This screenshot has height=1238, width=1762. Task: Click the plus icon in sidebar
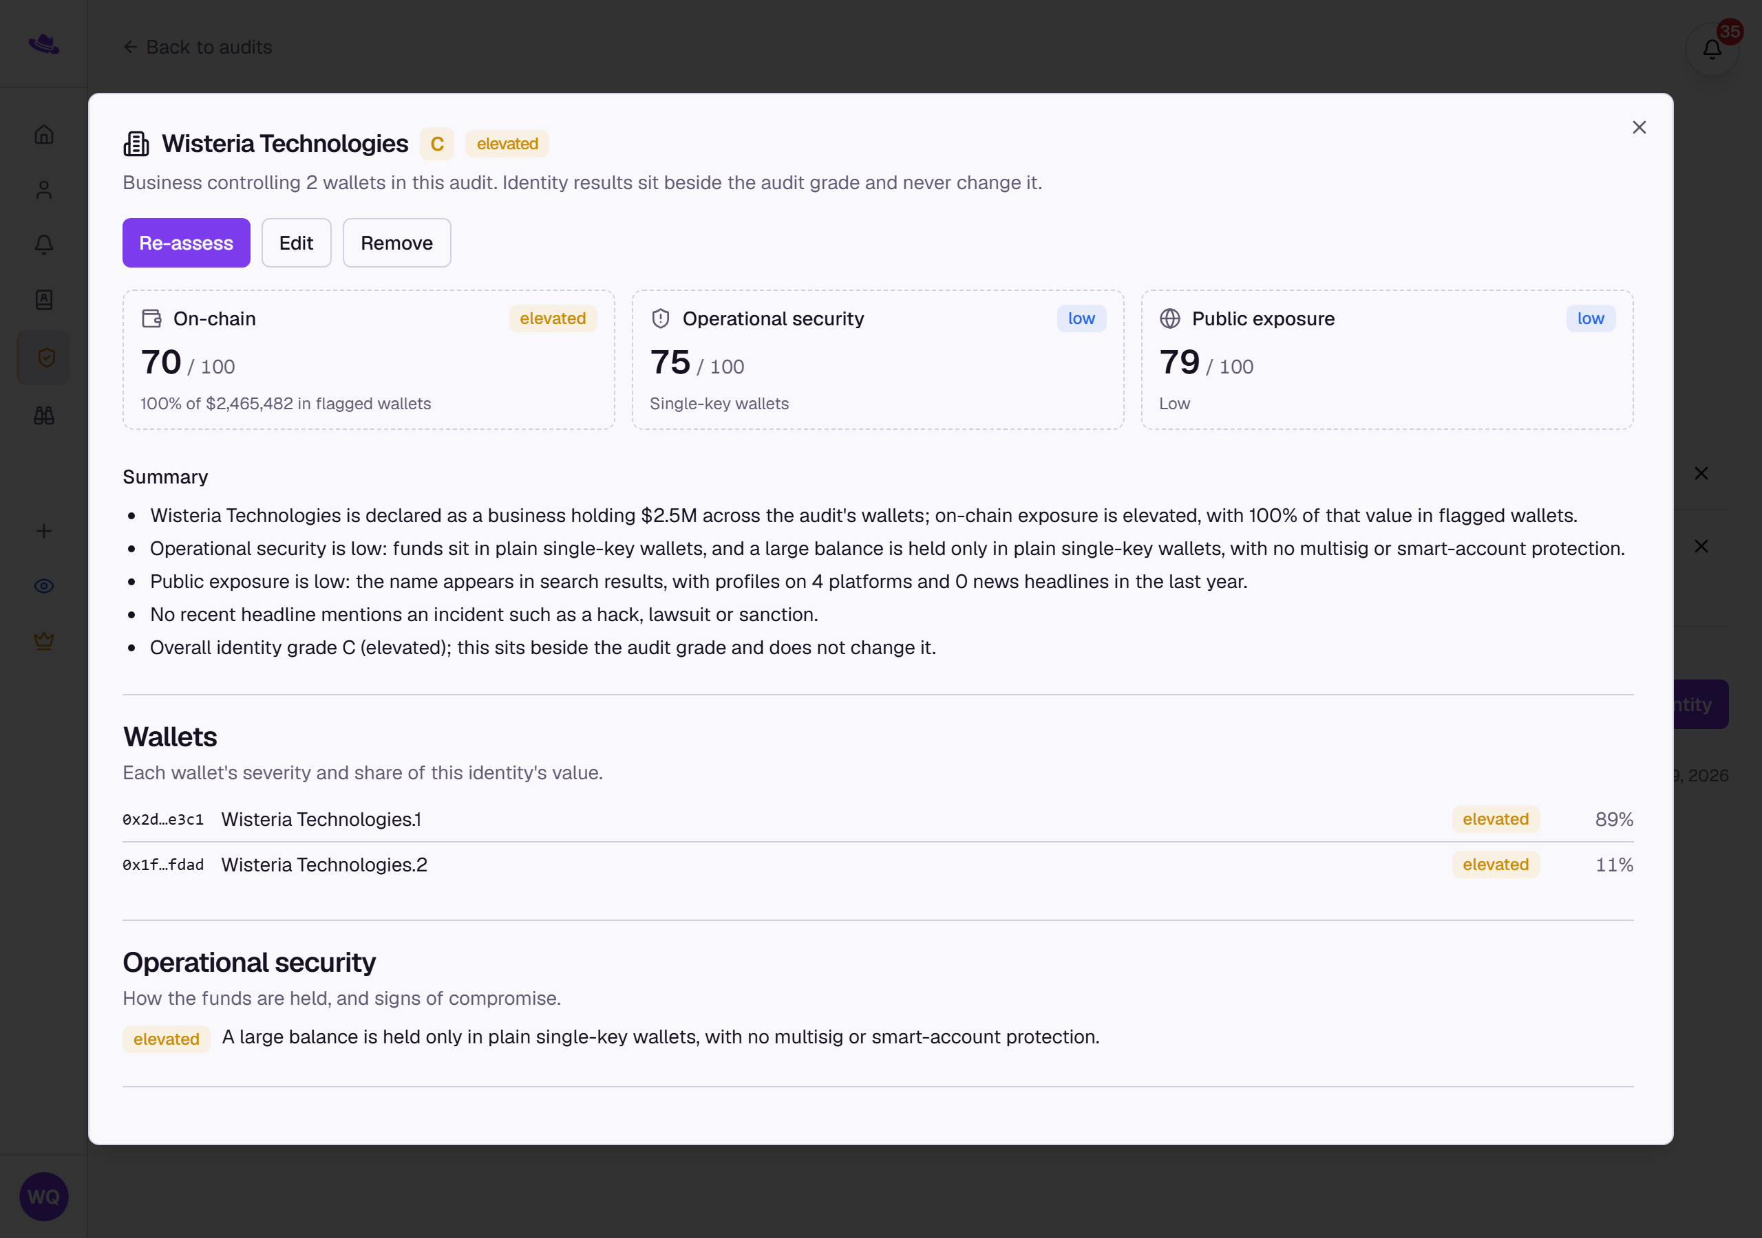pyautogui.click(x=44, y=531)
